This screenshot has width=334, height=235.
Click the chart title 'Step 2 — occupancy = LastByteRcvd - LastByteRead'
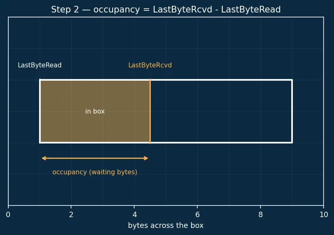pos(166,10)
